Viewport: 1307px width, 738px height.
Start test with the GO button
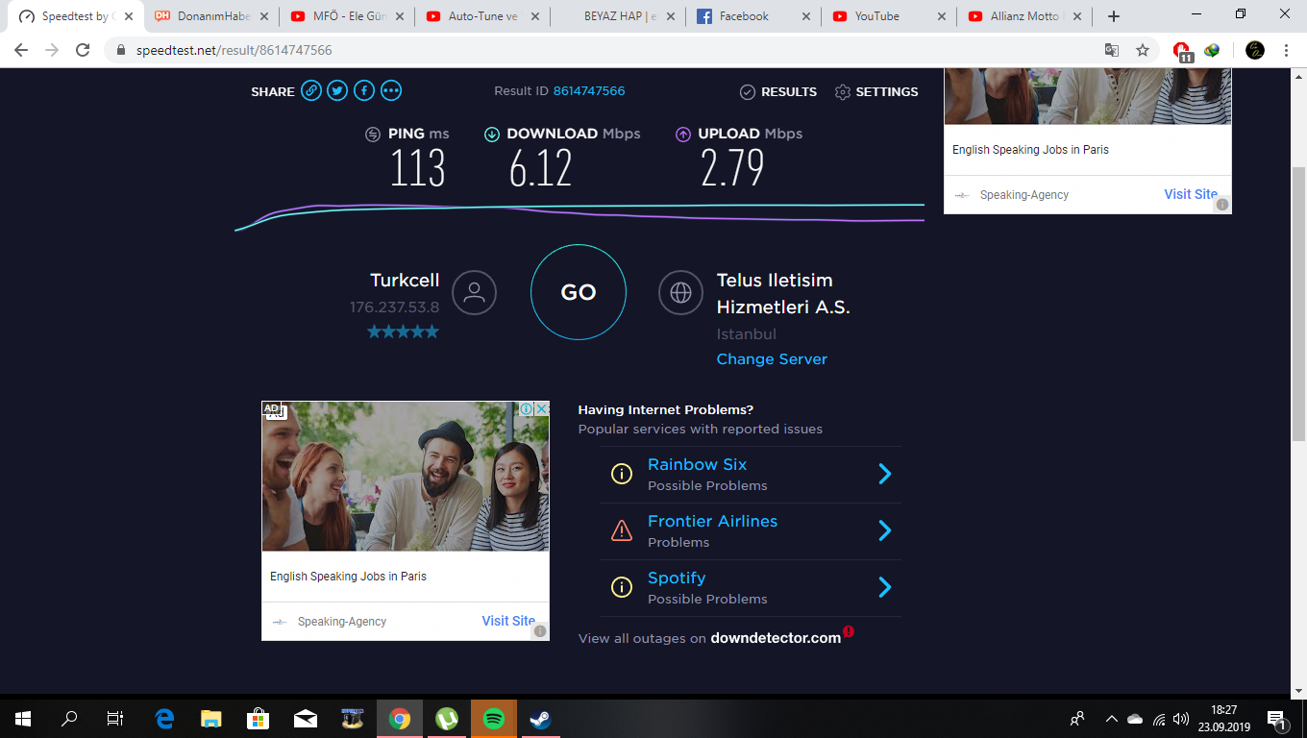(579, 292)
